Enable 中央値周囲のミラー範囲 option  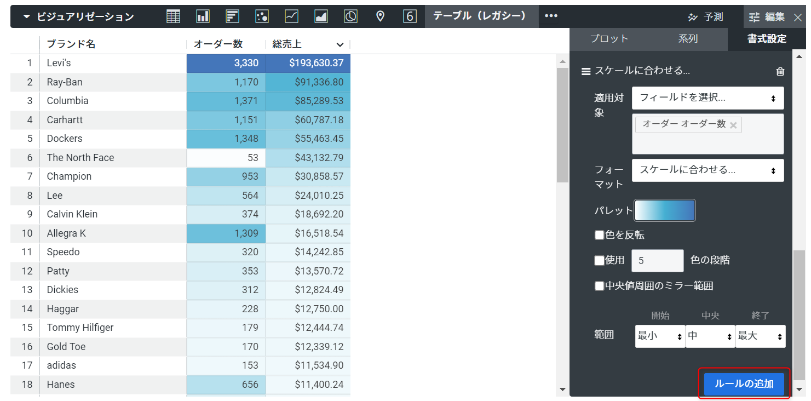tap(599, 285)
